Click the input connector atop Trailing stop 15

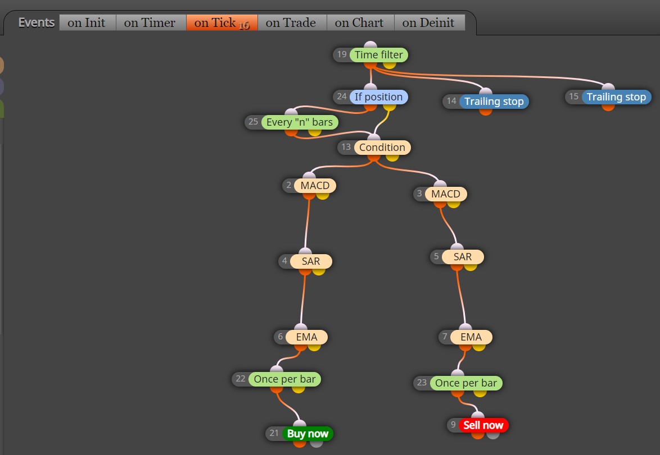point(608,87)
